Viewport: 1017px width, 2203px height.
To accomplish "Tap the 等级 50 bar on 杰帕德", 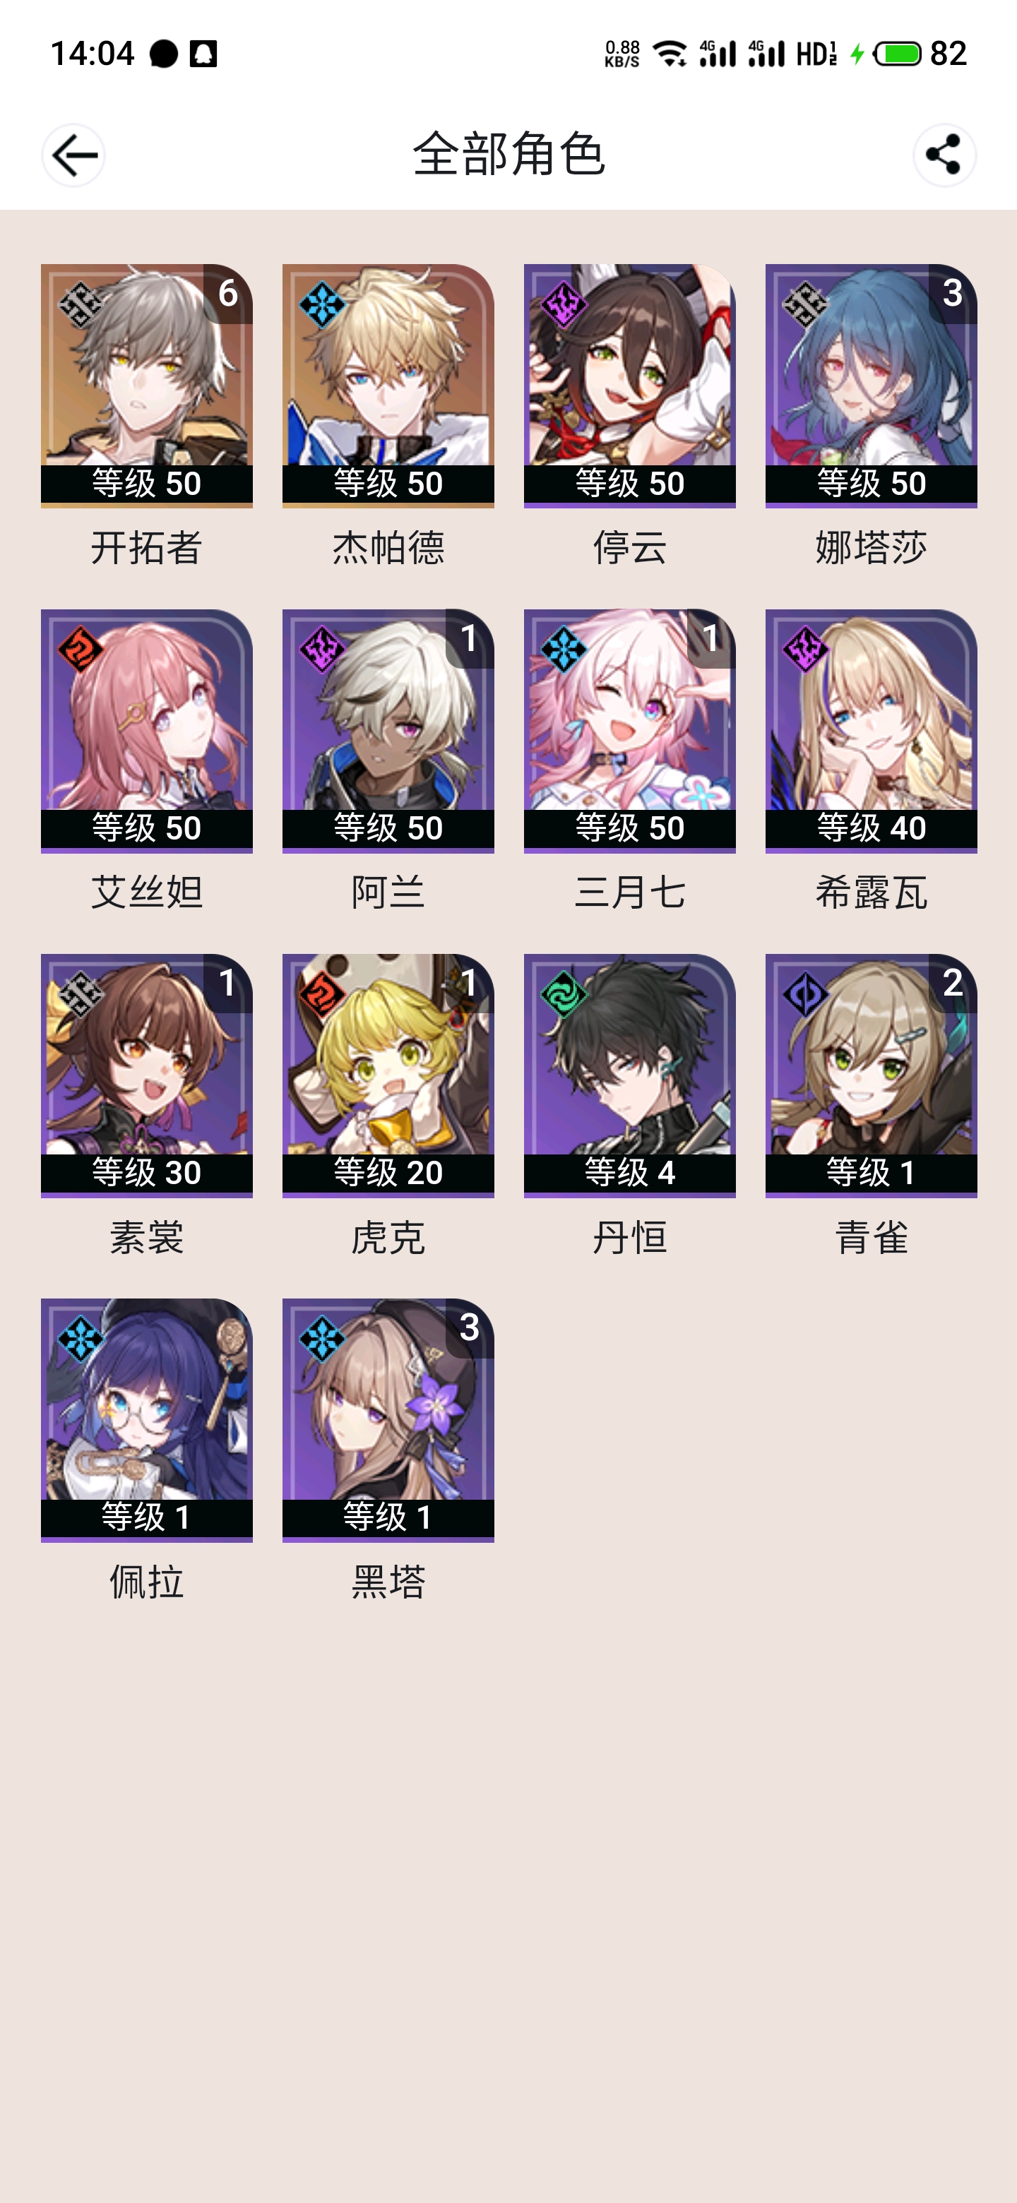I will pos(388,483).
